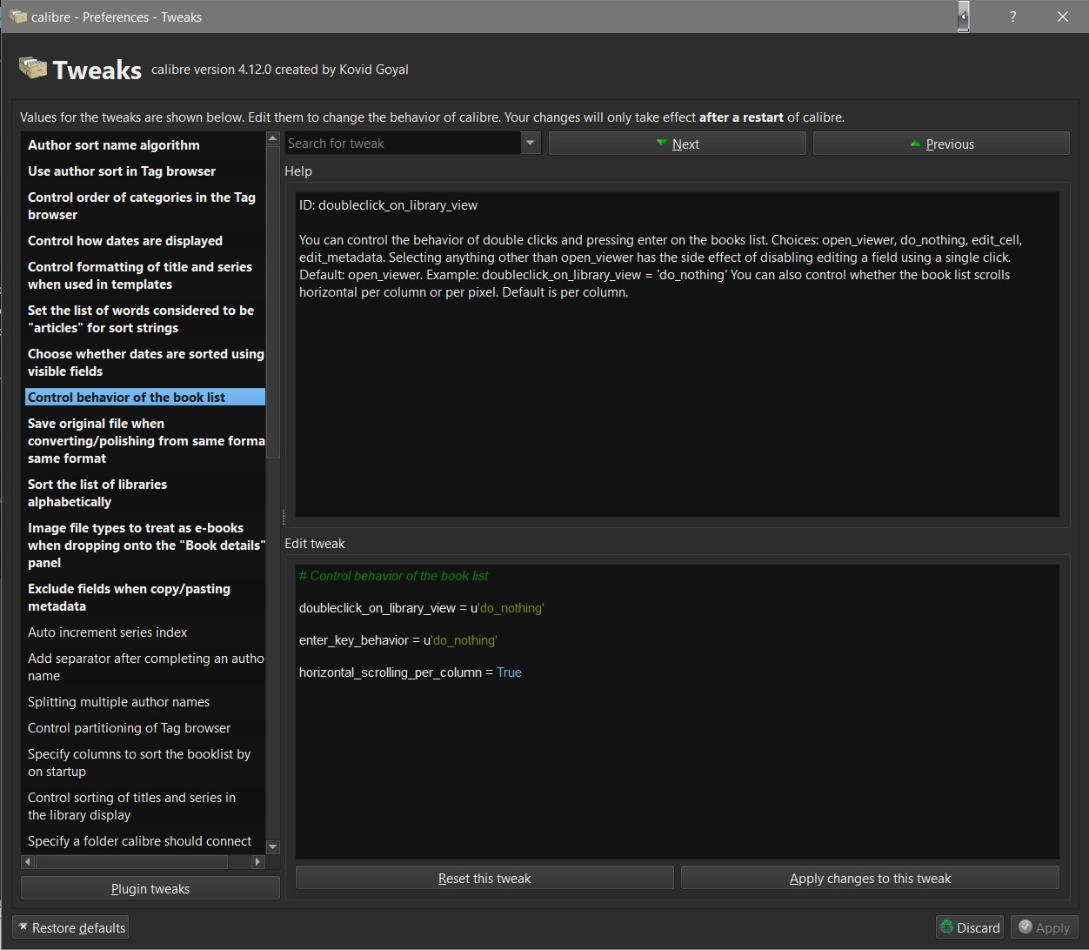Select Add separator after completing author name
Viewport: 1089px width, 950px height.
click(144, 667)
